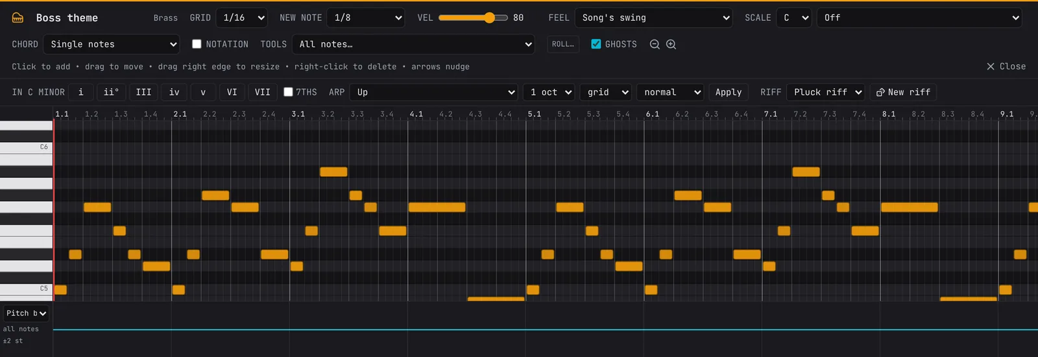Screen dimensions: 1038x357
Task: Open the TOOLS All notes dropdown
Action: pyautogui.click(x=413, y=44)
